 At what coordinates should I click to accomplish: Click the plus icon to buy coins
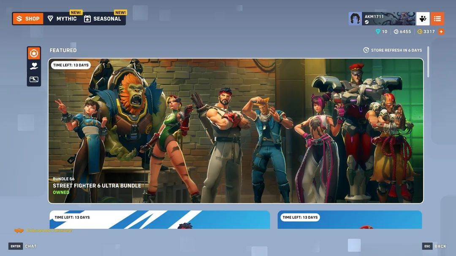point(442,31)
